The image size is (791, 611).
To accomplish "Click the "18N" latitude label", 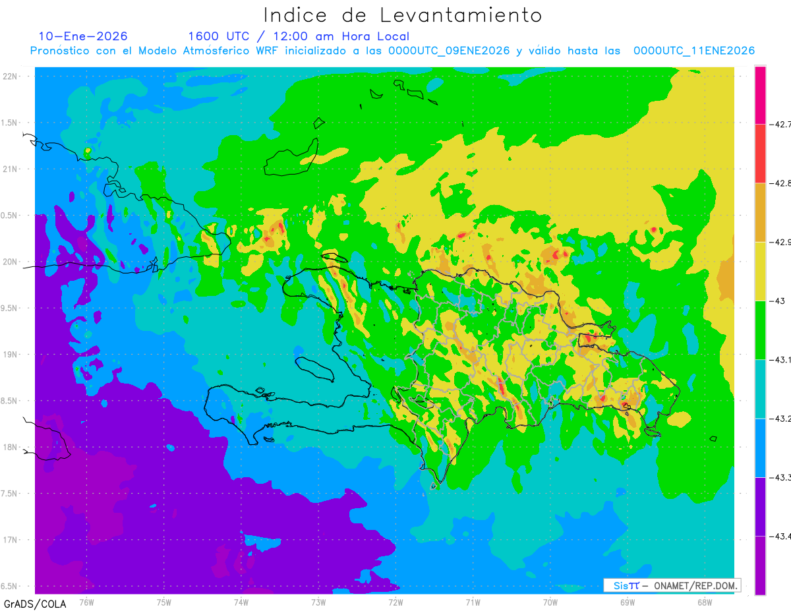I will click(11, 447).
